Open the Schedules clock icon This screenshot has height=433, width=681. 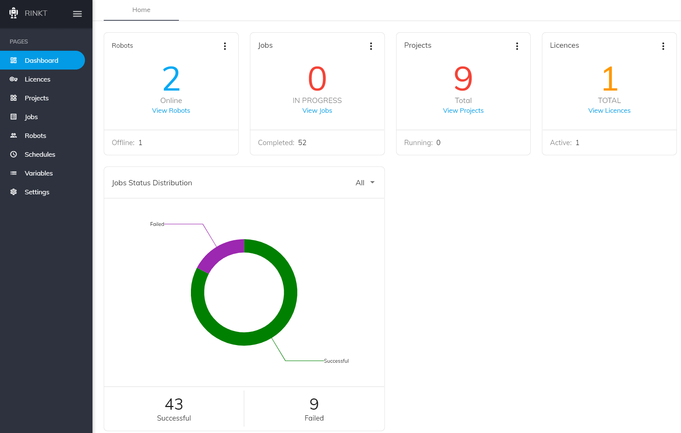click(x=14, y=154)
